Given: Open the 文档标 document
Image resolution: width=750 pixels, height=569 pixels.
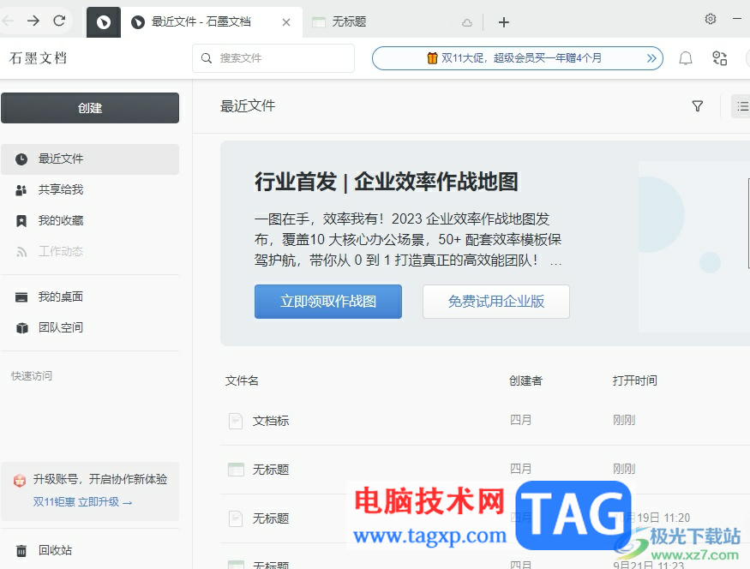Looking at the screenshot, I should point(271,421).
